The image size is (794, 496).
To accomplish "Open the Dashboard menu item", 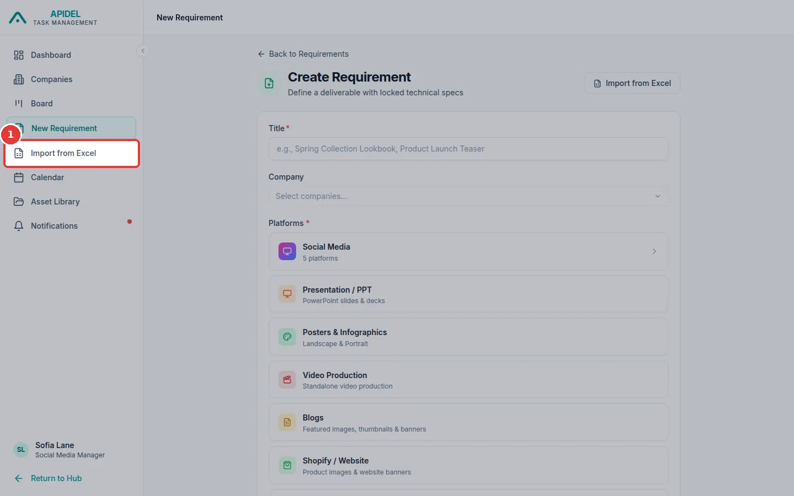I will click(71, 55).
